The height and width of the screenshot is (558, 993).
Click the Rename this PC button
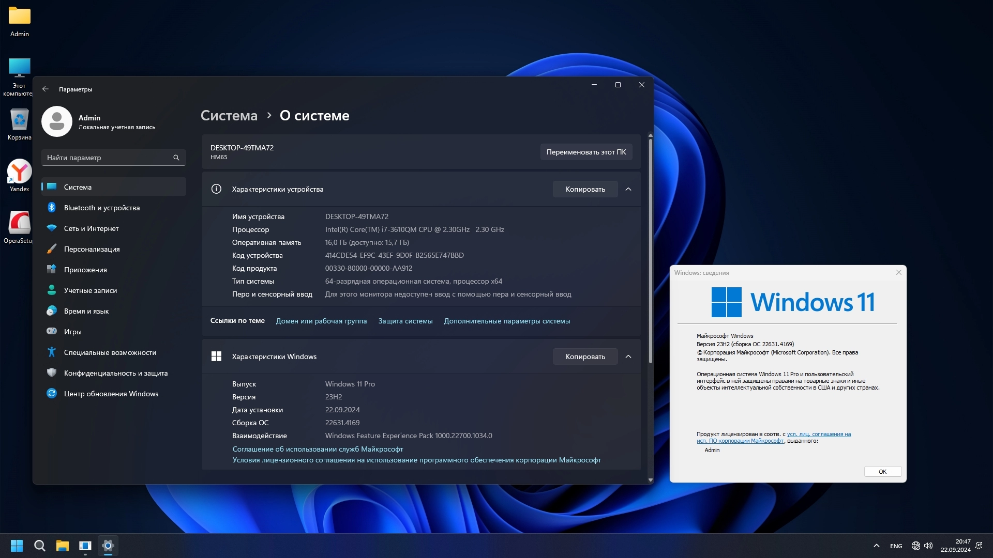tap(586, 152)
